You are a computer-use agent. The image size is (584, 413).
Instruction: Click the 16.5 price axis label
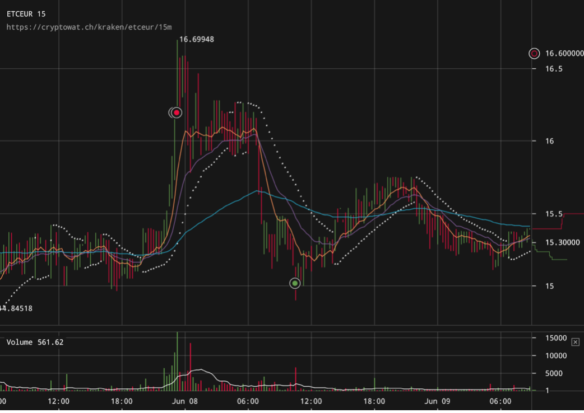(554, 69)
